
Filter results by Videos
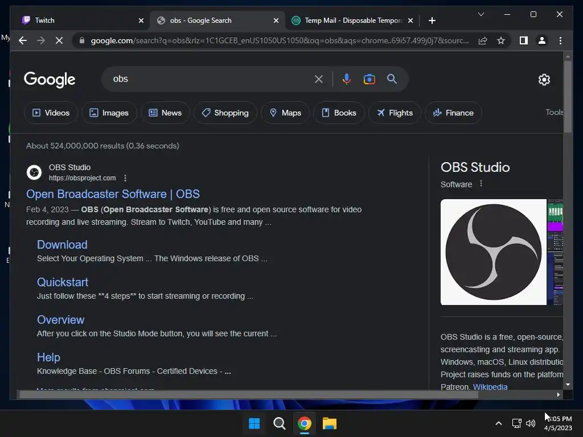51,113
